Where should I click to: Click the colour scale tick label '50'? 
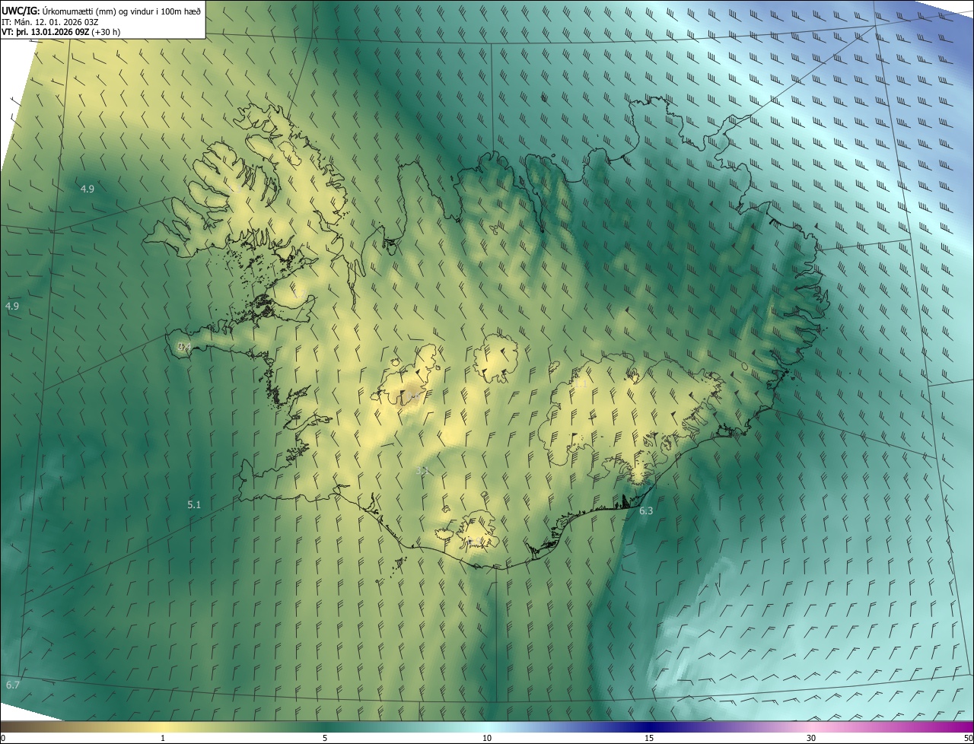(x=968, y=738)
